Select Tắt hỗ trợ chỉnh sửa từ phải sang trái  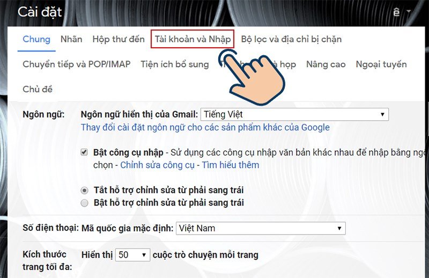85,191
